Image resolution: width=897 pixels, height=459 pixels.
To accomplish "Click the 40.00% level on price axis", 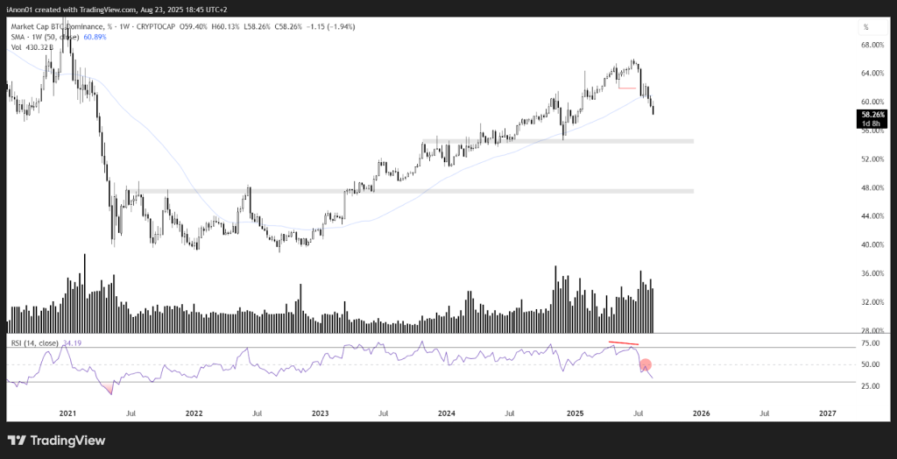I will pyautogui.click(x=872, y=245).
